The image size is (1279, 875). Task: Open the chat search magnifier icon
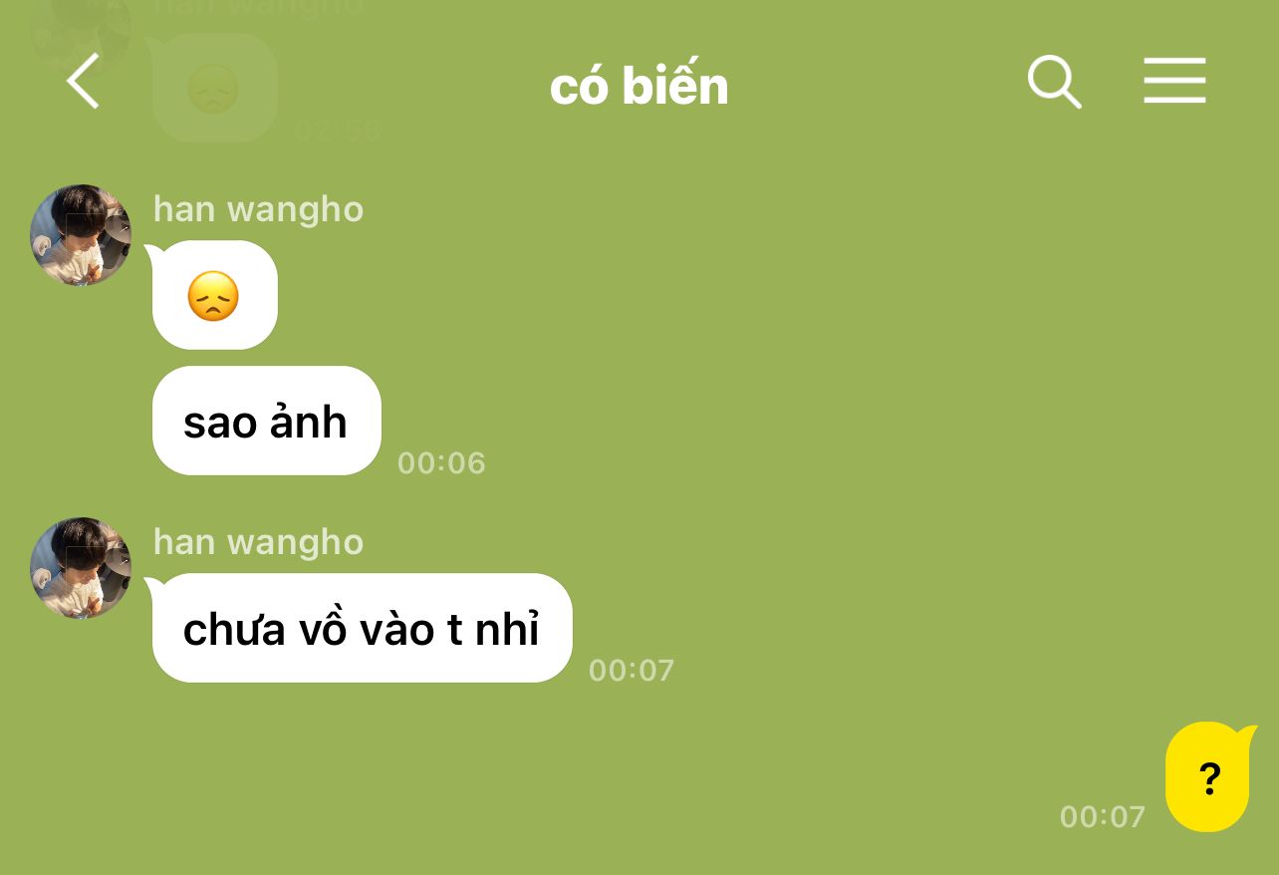tap(1054, 81)
